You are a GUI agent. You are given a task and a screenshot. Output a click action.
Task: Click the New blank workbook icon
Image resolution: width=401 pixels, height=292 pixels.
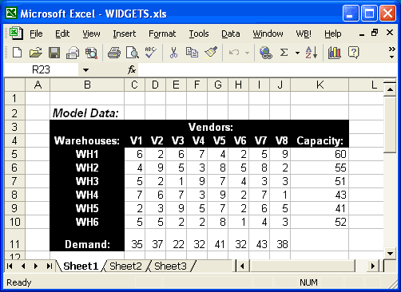point(18,53)
